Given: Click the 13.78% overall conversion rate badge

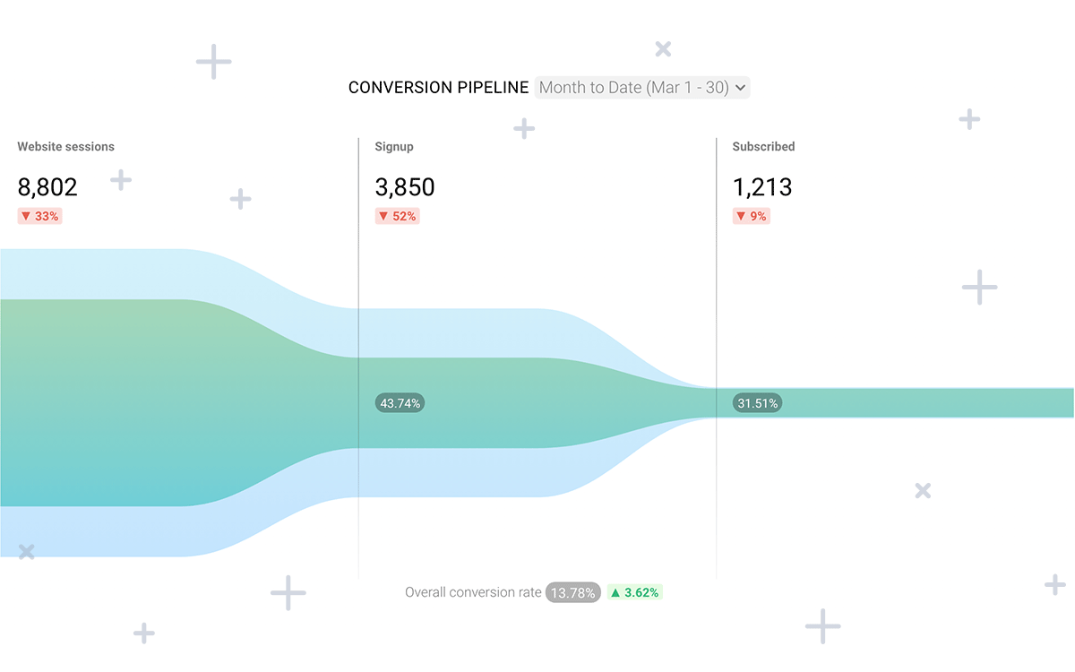Looking at the screenshot, I should [x=572, y=592].
